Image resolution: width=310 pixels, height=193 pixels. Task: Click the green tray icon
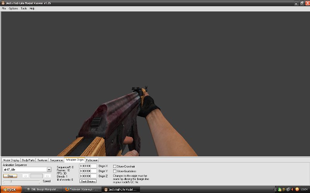pyautogui.click(x=279, y=190)
